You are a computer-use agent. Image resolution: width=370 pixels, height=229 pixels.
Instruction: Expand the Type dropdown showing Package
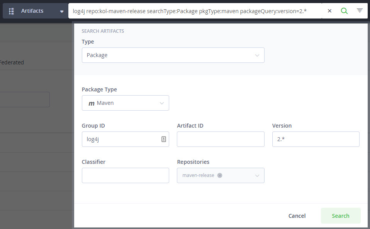pos(173,55)
